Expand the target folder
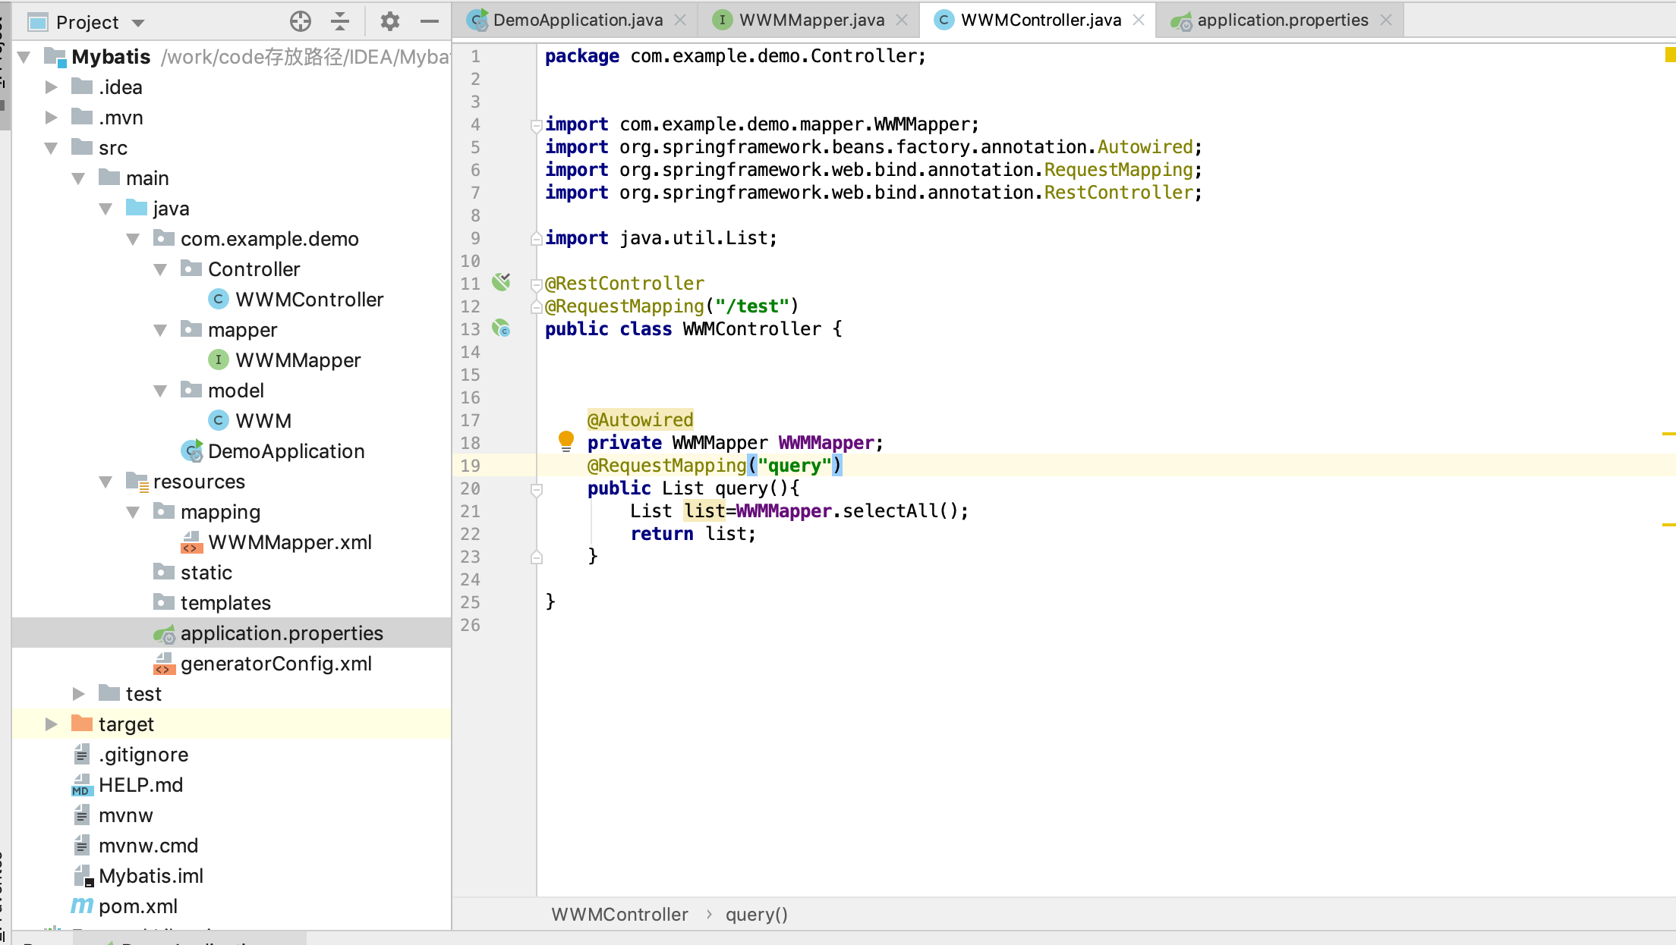Screen dimensions: 1676x945 tap(51, 724)
